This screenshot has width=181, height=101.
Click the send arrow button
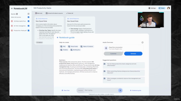(120, 90)
